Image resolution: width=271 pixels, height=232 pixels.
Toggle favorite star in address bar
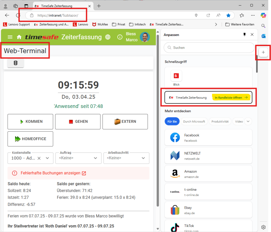228,15
